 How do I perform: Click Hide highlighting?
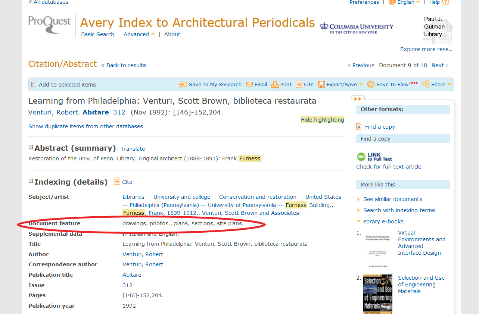pyautogui.click(x=323, y=120)
